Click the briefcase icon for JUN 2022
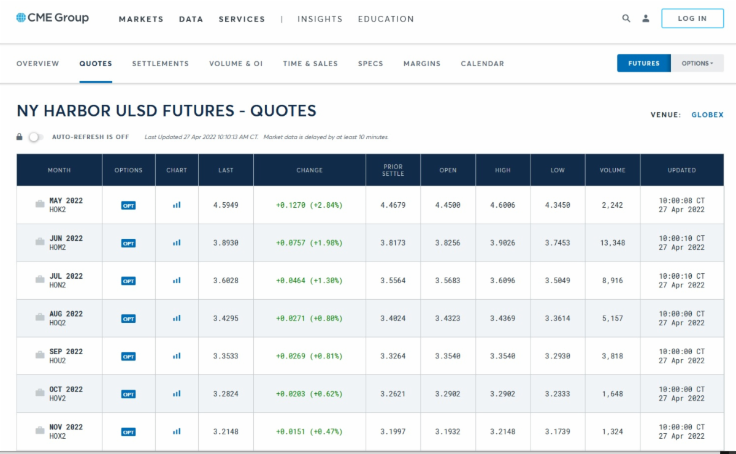The width and height of the screenshot is (736, 454). tap(40, 242)
